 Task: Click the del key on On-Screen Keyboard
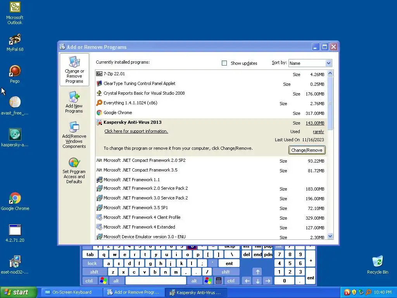pos(246,255)
